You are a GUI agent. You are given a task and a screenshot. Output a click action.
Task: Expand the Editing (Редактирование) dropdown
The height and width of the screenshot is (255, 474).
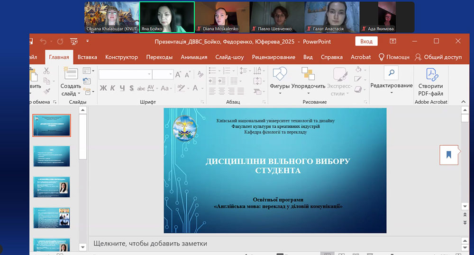(x=391, y=93)
